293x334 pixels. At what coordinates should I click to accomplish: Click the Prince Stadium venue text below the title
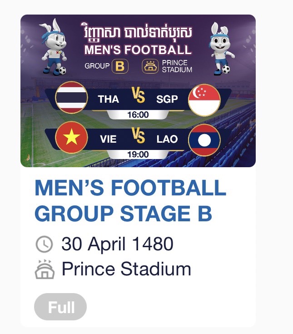126,269
